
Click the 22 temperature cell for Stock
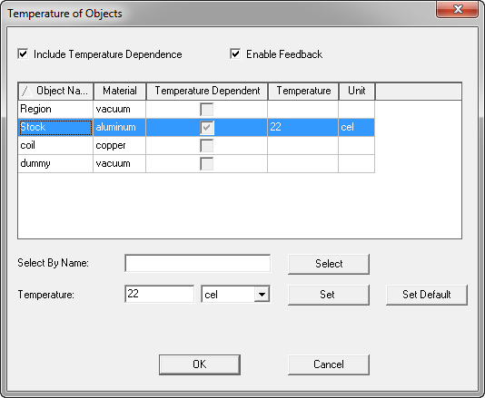click(302, 127)
